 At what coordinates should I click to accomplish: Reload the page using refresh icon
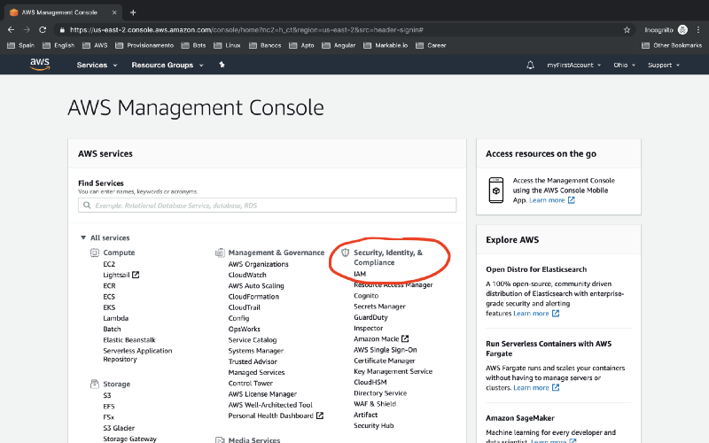43,30
